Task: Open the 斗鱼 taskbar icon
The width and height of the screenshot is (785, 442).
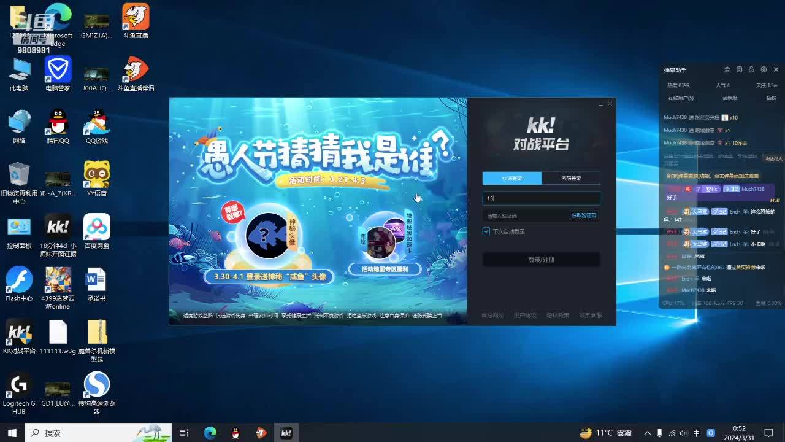Action: tap(261, 433)
